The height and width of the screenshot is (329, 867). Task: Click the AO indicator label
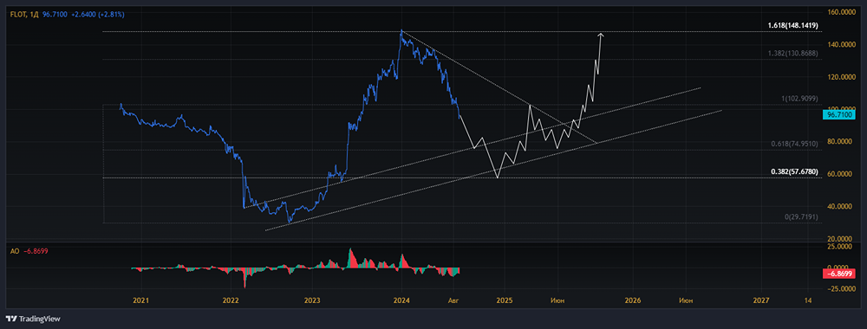click(15, 250)
